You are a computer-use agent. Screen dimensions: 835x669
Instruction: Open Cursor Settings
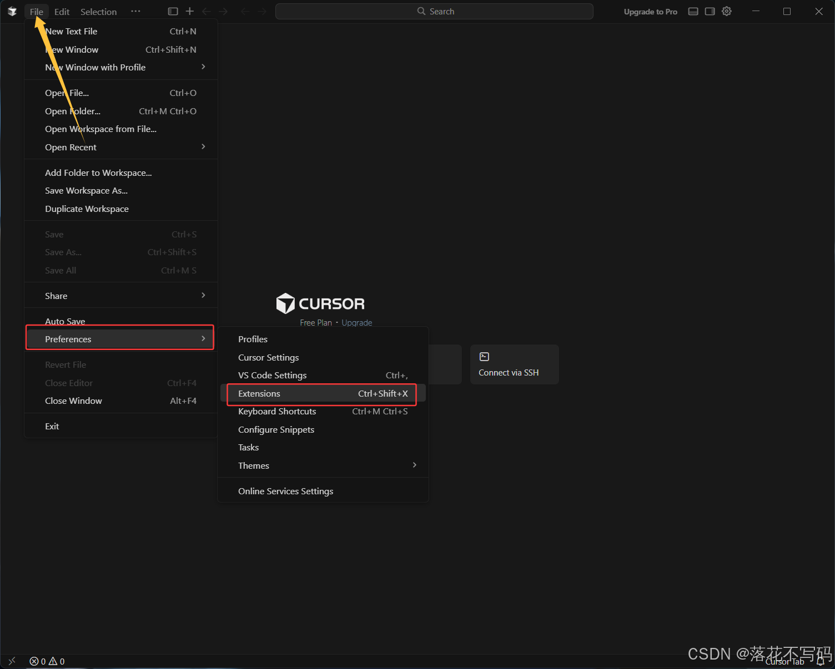pyautogui.click(x=323, y=357)
